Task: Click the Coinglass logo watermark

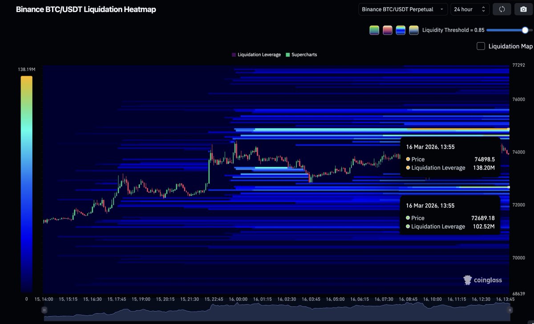Action: [x=467, y=280]
